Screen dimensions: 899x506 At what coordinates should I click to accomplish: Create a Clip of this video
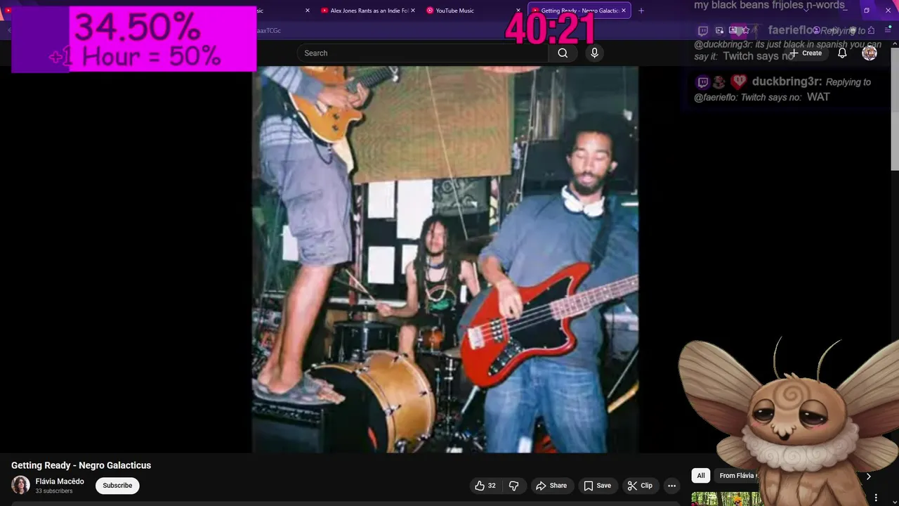(x=640, y=486)
